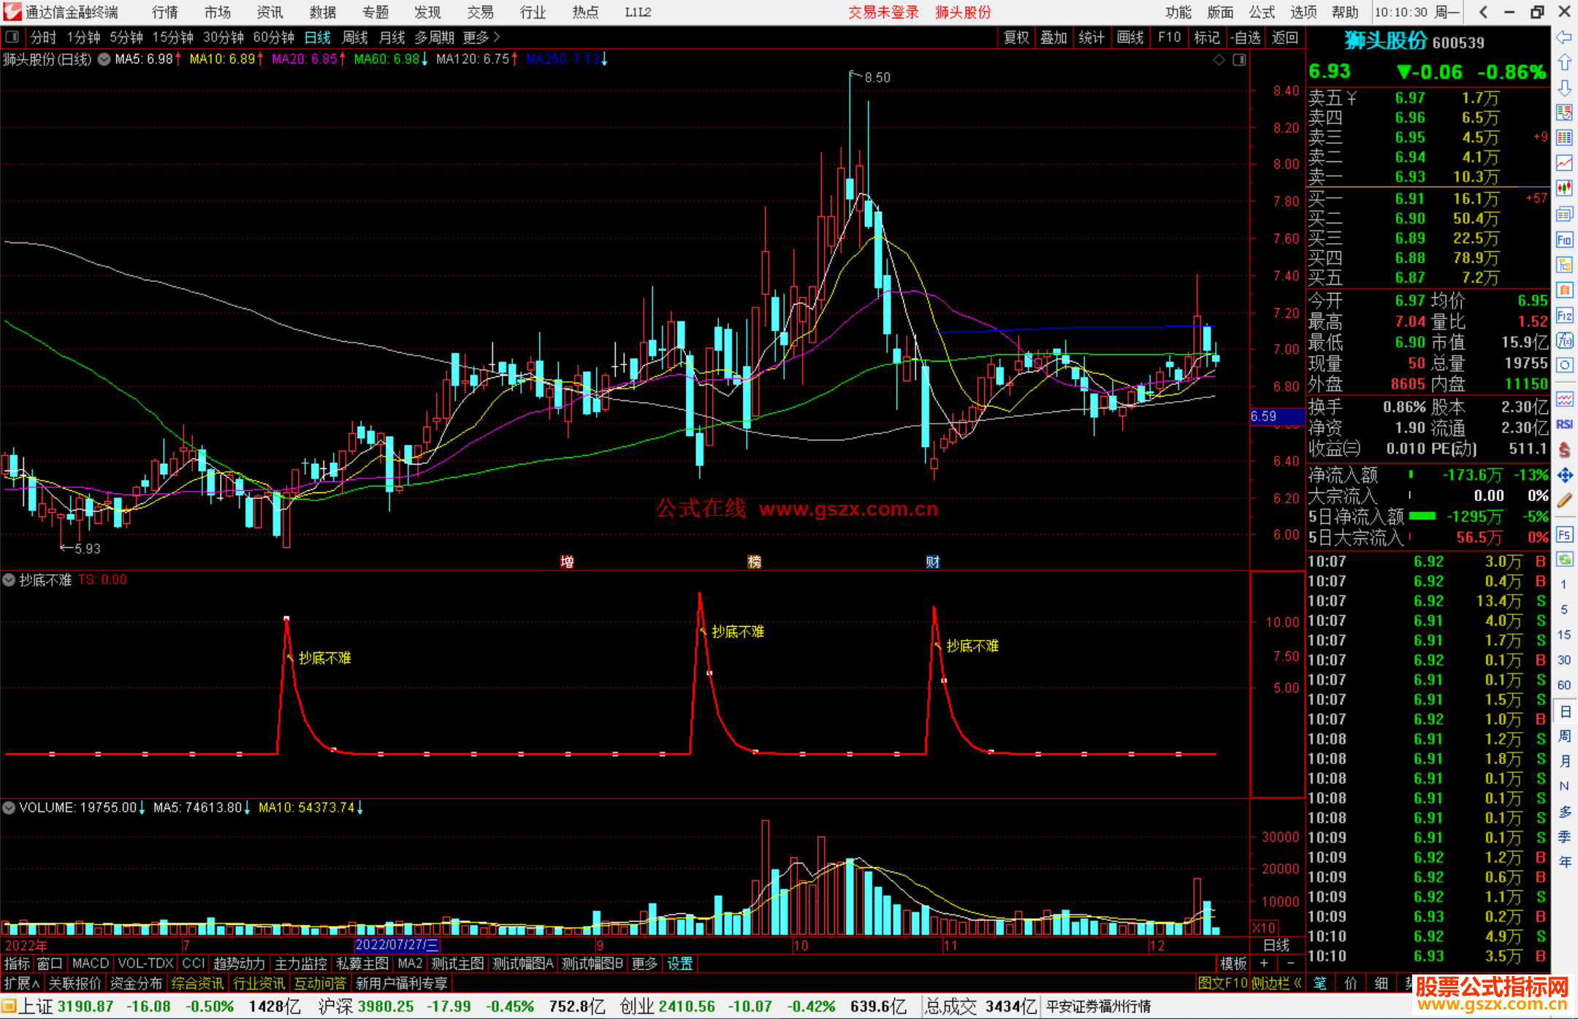Expand the 扩展 menu at bottom left

(21, 984)
